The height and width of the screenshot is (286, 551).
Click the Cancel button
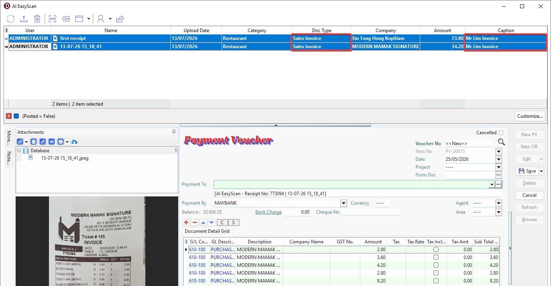[x=529, y=195]
